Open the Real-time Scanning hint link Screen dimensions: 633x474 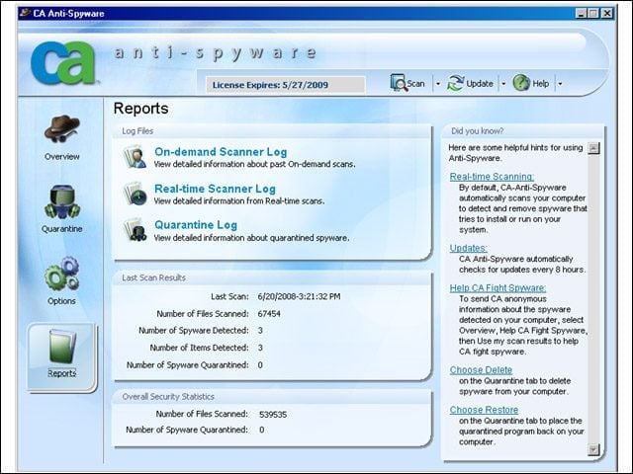[492, 177]
